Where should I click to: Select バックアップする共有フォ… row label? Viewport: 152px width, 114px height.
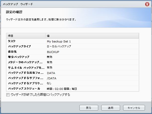[26, 73]
